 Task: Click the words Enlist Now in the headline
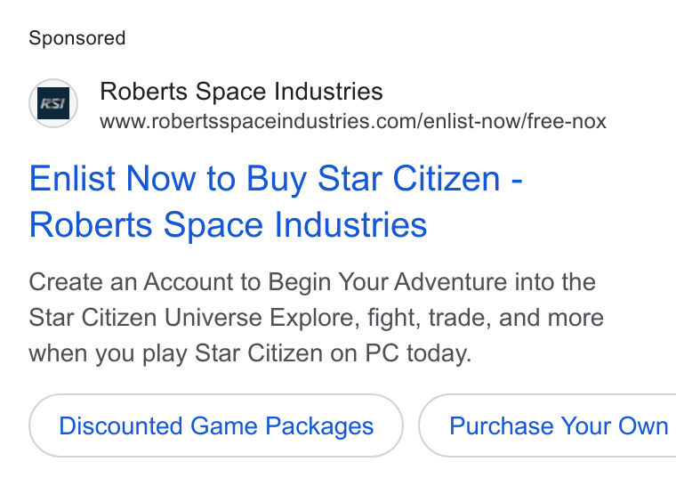click(113, 179)
